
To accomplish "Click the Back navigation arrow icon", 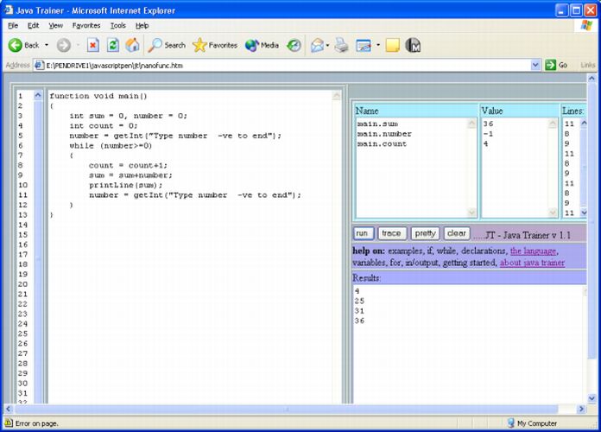I will (x=16, y=45).
